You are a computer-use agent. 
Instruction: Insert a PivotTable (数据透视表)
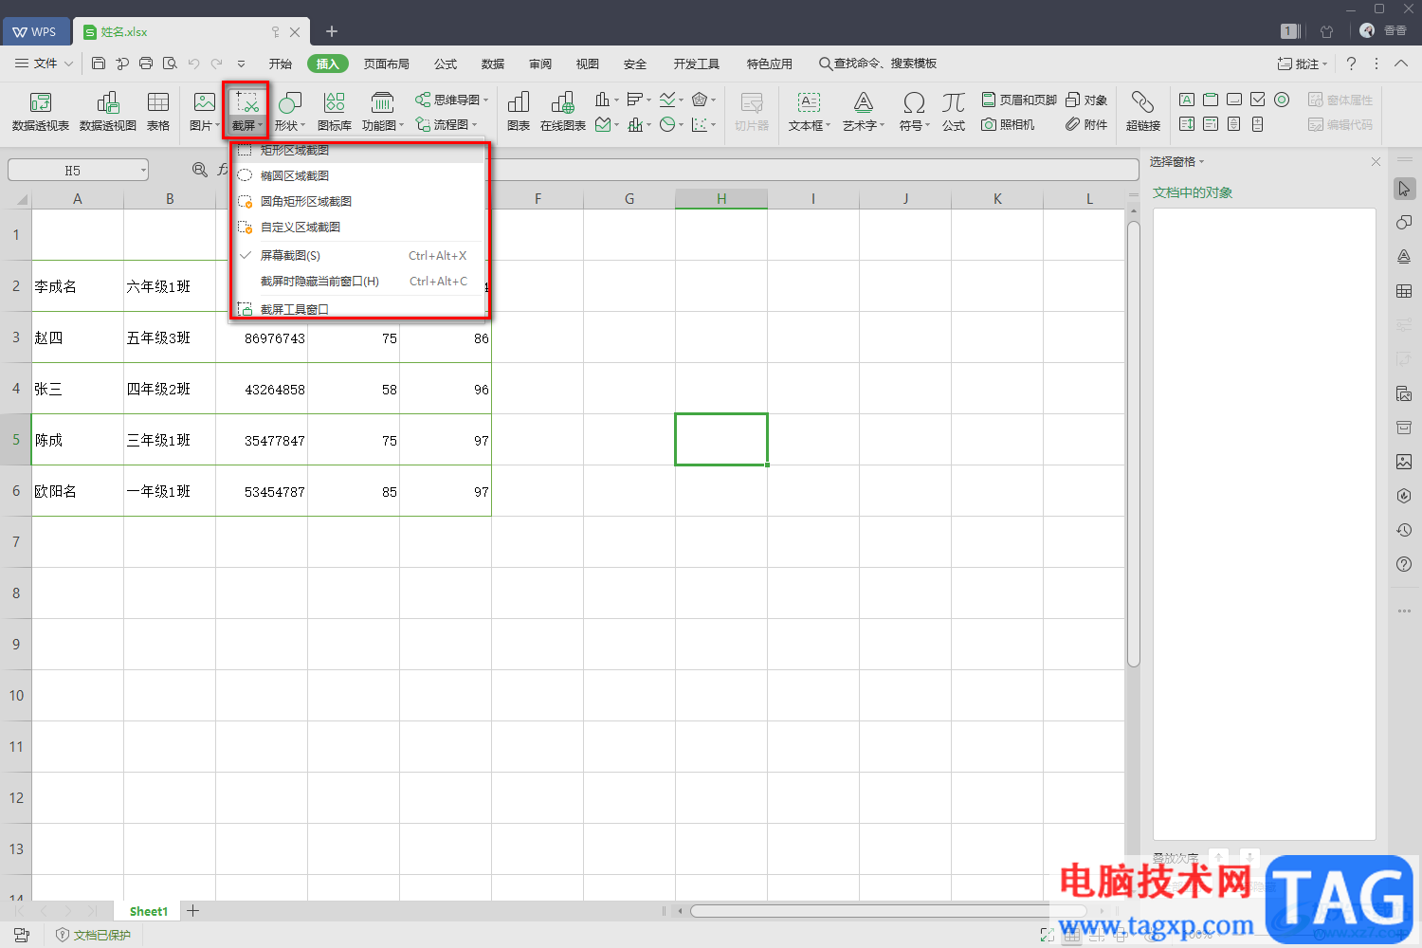point(40,111)
